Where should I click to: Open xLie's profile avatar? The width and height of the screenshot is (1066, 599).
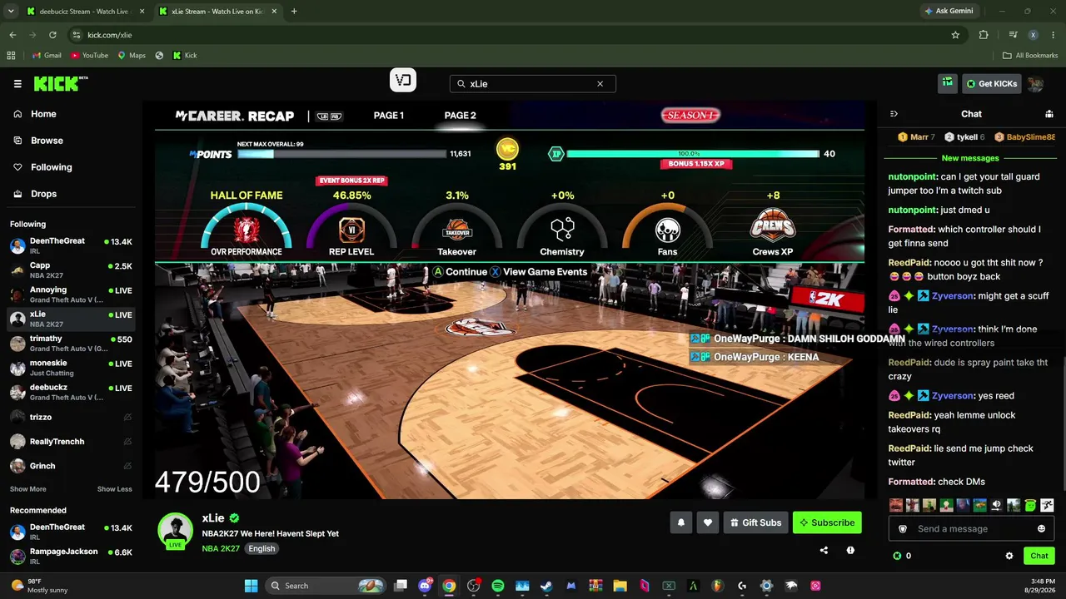[x=175, y=530]
